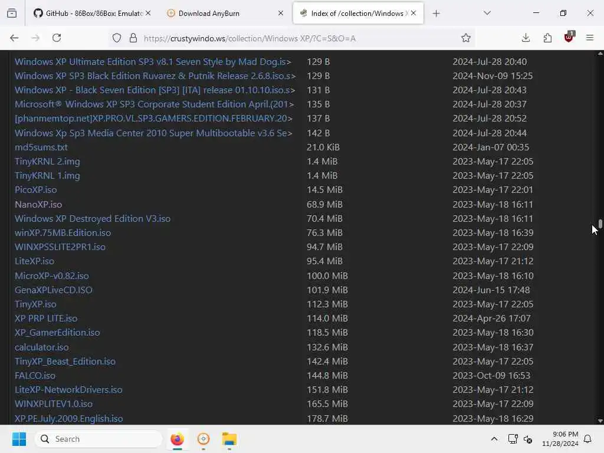Download TinyKRNL 1.img
Image resolution: width=604 pixels, height=453 pixels.
click(x=47, y=176)
